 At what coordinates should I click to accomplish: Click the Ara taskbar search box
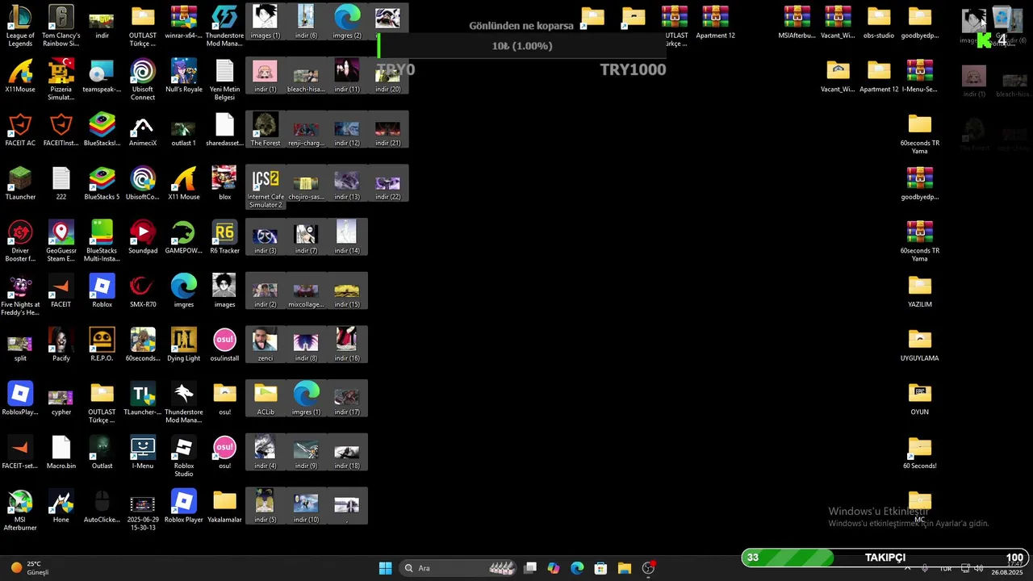coord(458,568)
